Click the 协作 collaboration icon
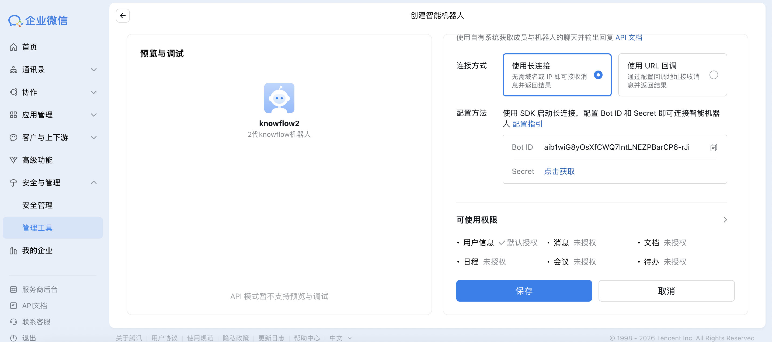Viewport: 772px width, 342px height. (13, 92)
